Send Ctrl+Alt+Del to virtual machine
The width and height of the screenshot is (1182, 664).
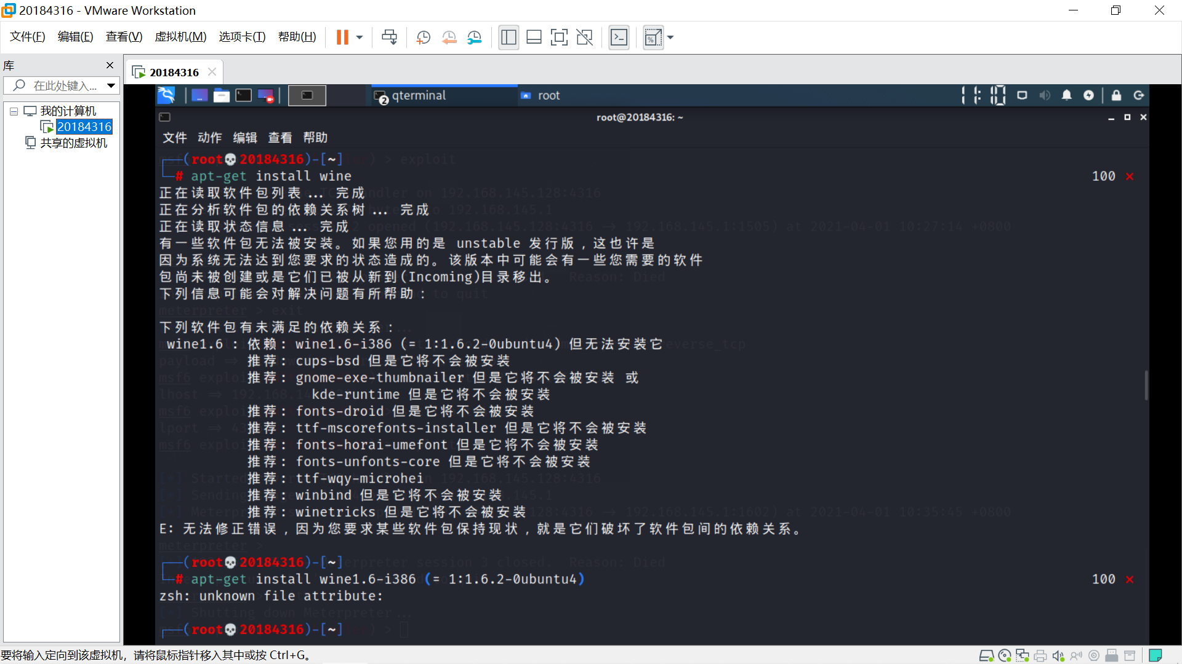[389, 38]
